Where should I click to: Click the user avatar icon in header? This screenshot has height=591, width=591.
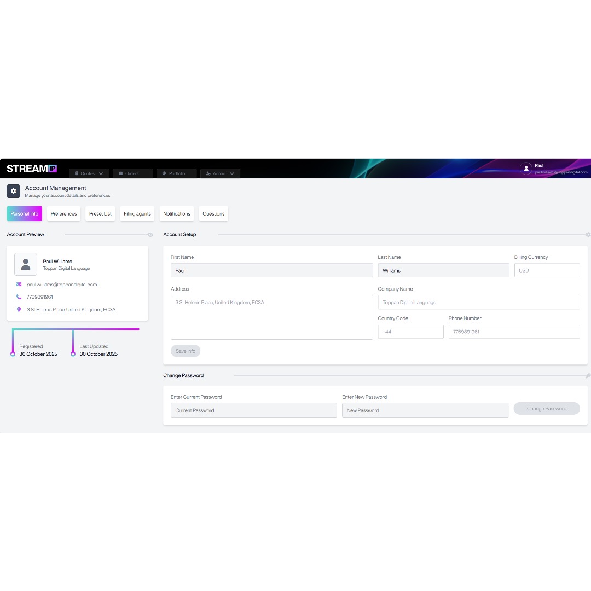(526, 169)
